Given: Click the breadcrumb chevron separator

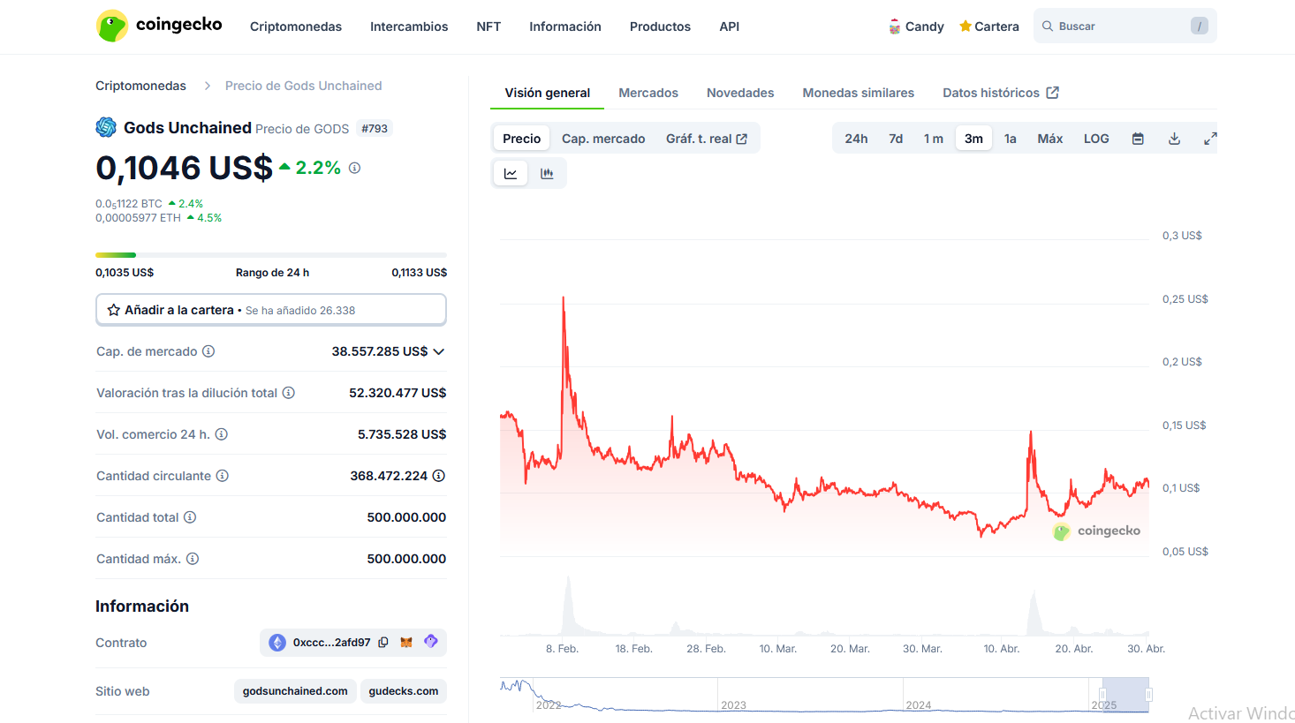Looking at the screenshot, I should pos(207,86).
